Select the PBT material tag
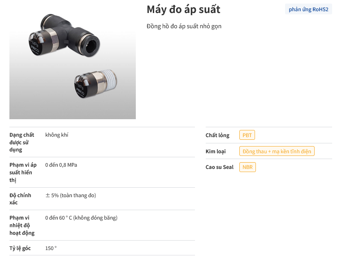The height and width of the screenshot is (259, 346). pyautogui.click(x=247, y=135)
